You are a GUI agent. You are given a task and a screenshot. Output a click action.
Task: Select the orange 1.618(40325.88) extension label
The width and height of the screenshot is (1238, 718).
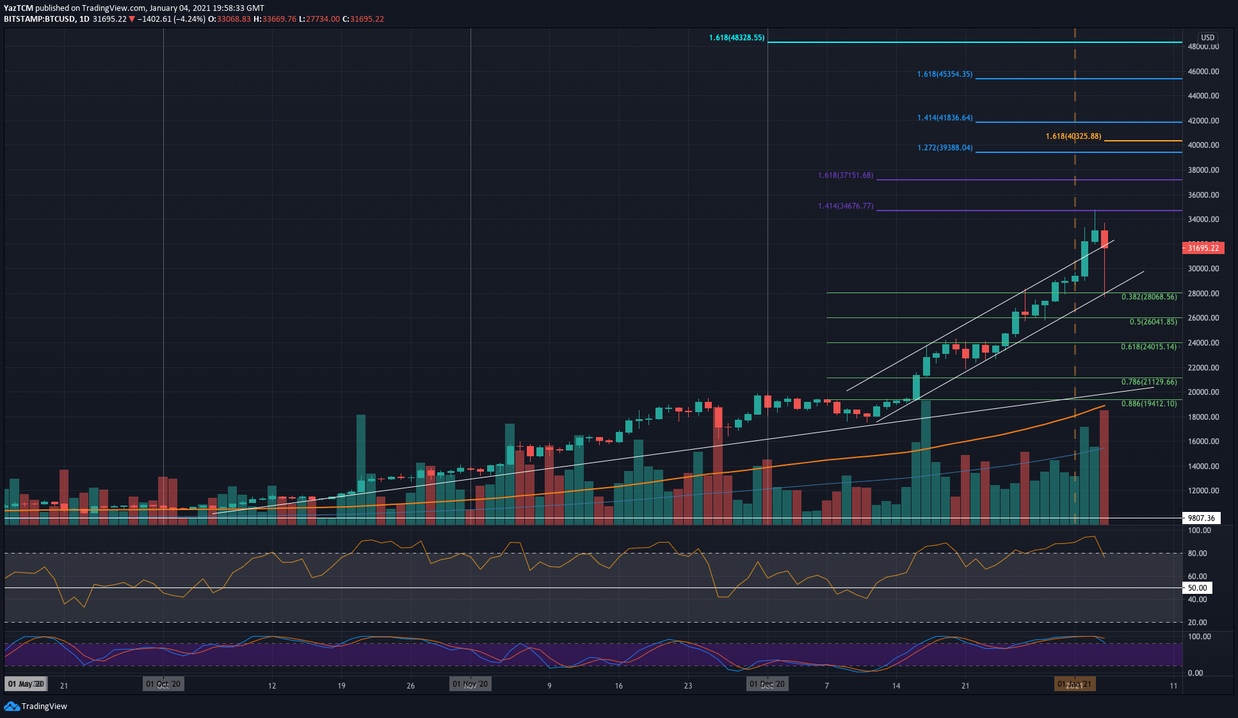point(1073,136)
